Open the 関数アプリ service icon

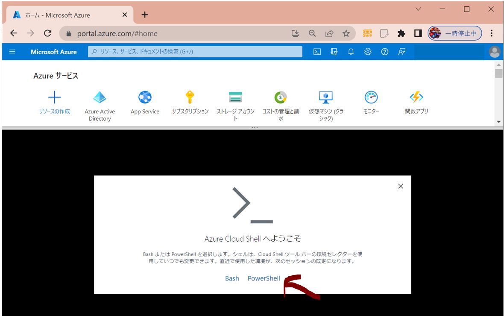(x=416, y=98)
